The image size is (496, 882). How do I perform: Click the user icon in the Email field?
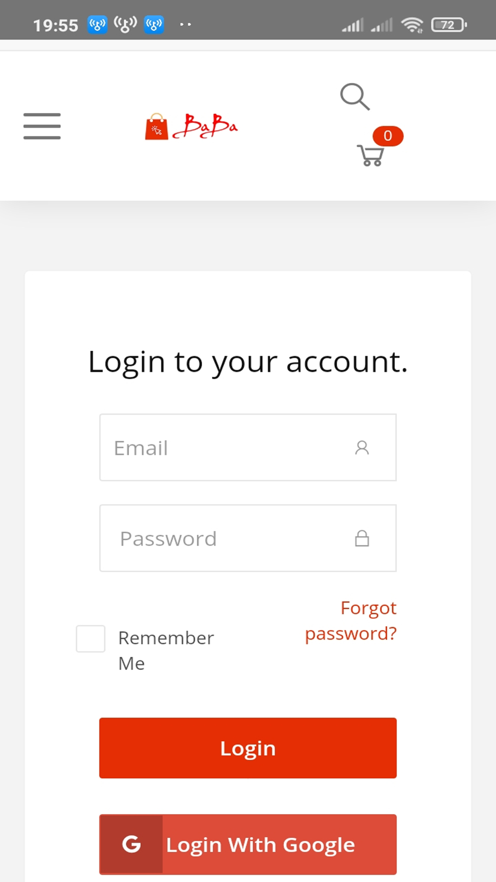click(x=362, y=447)
